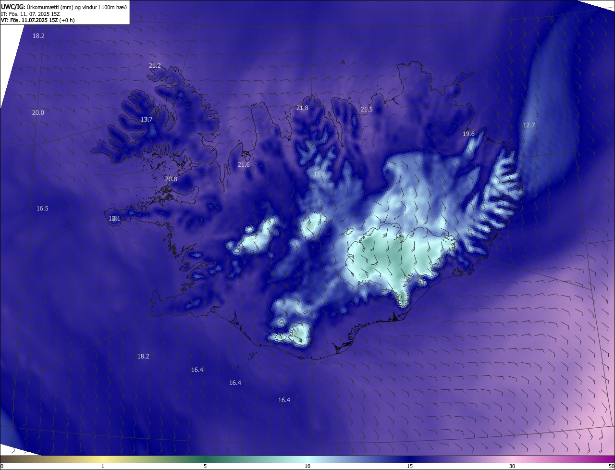Viewport: 615px width, 470px height.
Task: Click the 20.0 value label on the map
Action: 38,112
